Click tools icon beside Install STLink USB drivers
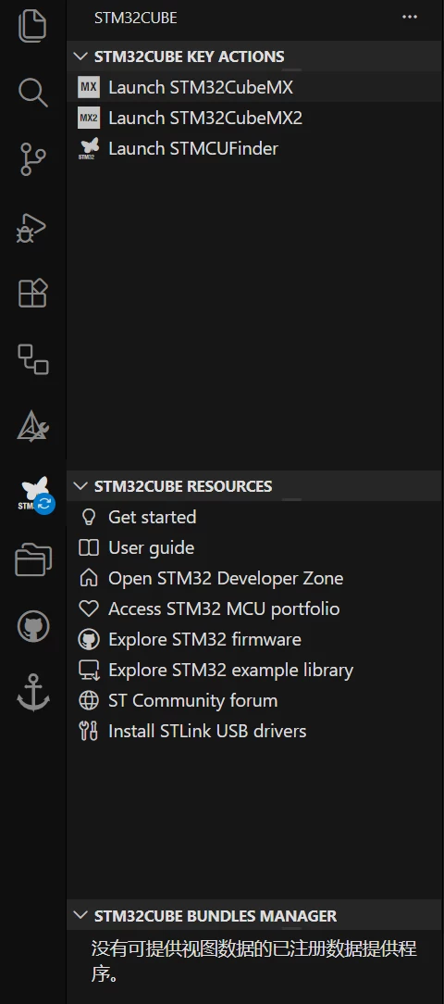 point(88,731)
